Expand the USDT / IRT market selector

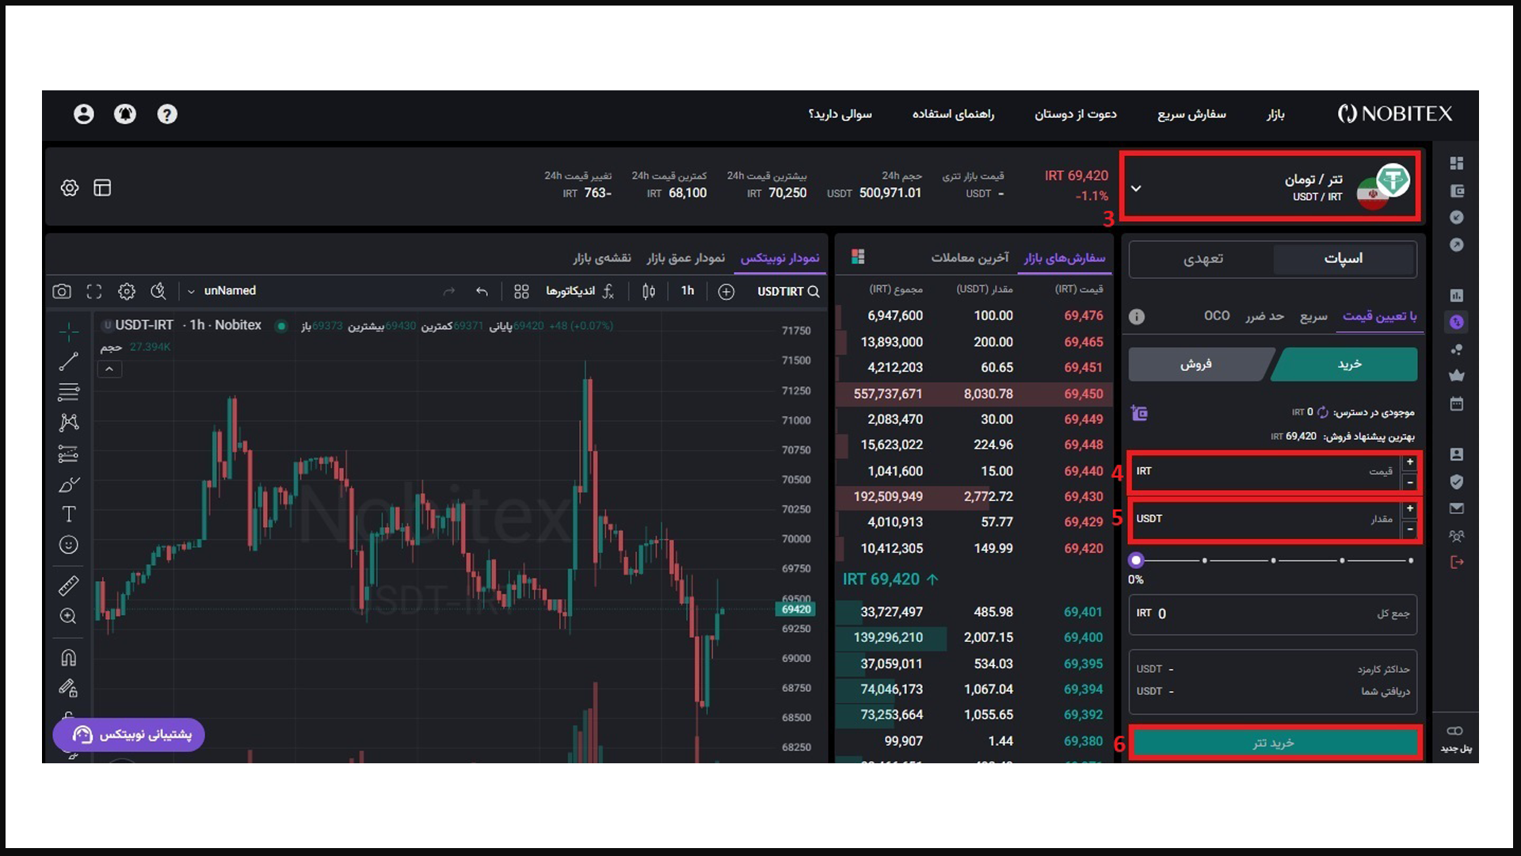[x=1271, y=187]
